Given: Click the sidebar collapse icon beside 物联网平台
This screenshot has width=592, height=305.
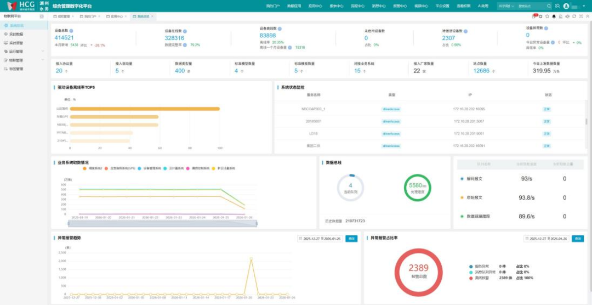Looking at the screenshot, I should [x=42, y=16].
